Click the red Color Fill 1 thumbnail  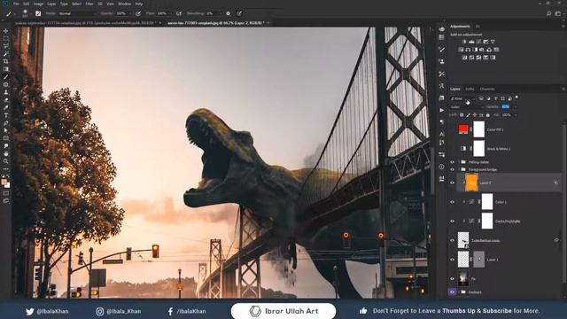coord(463,128)
